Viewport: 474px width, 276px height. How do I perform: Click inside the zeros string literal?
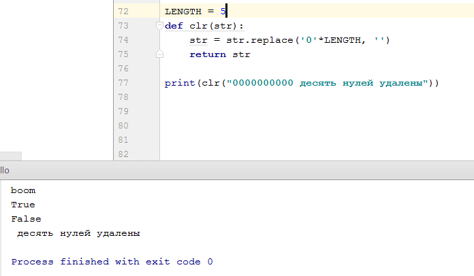coord(262,83)
